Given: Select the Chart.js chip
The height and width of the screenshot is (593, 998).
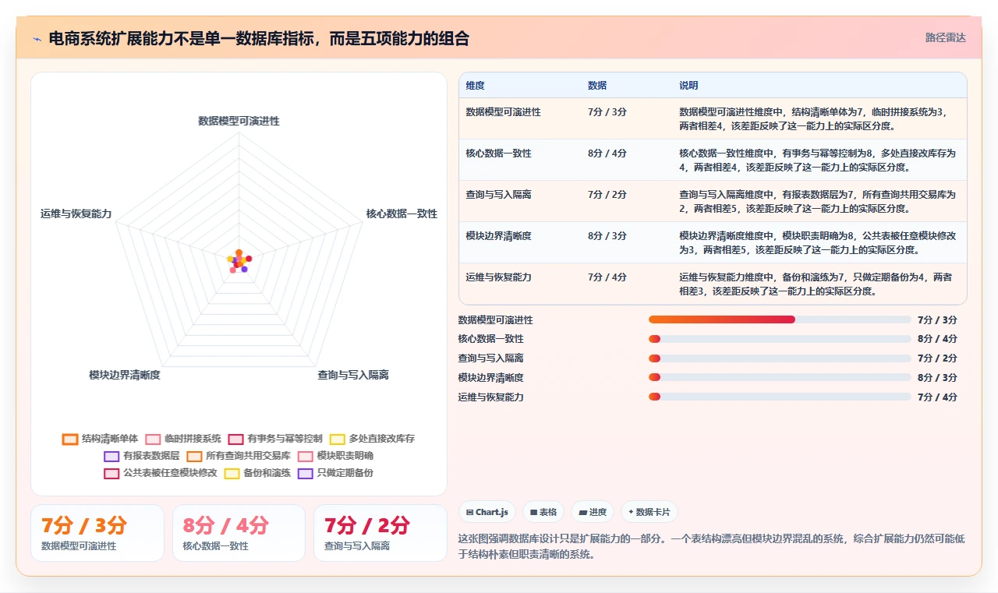Looking at the screenshot, I should (x=487, y=512).
